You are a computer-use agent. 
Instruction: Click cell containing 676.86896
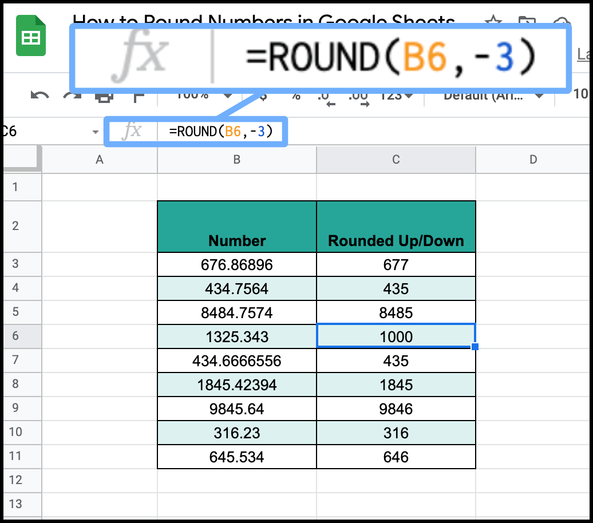click(237, 264)
